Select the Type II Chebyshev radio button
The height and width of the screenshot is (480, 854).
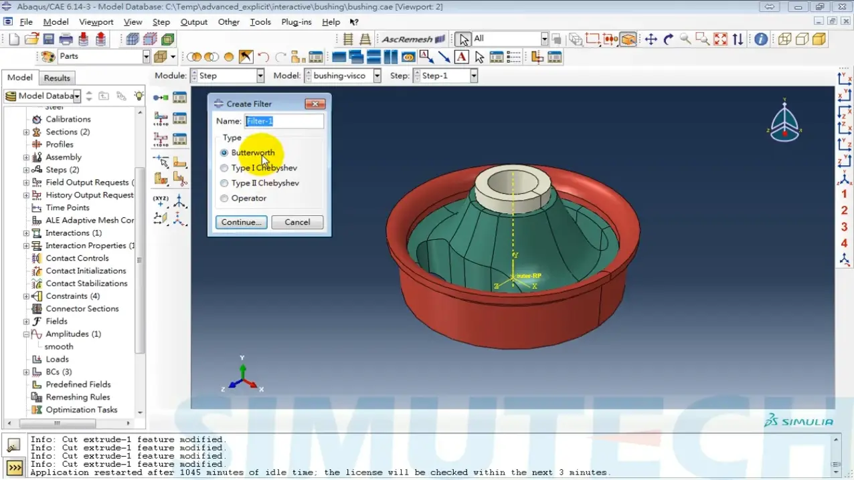[x=224, y=183]
